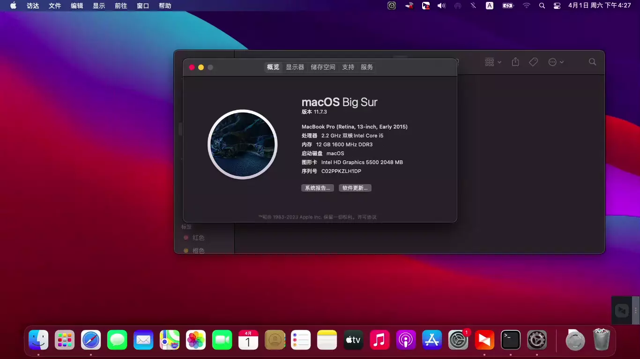Screen dimensions: 640x359
Task: Select the 红色 tag in the sidebar
Action: point(198,237)
